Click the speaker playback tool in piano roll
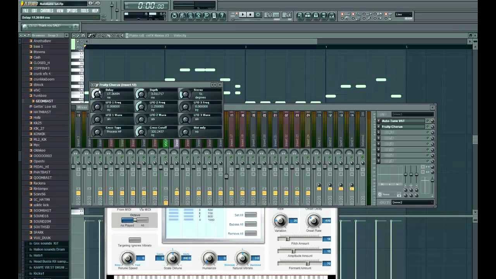The width and height of the screenshot is (496, 279). (x=122, y=36)
